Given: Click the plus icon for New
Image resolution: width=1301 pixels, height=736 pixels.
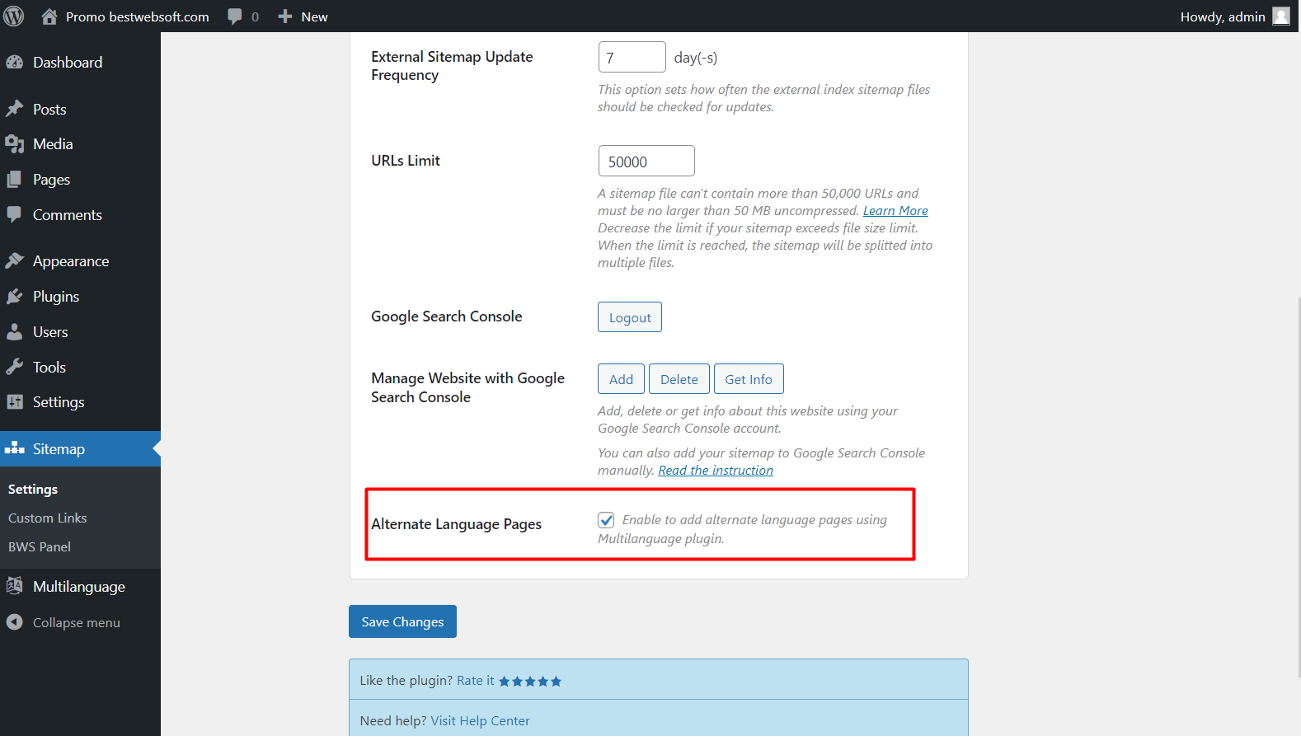Looking at the screenshot, I should click(285, 16).
